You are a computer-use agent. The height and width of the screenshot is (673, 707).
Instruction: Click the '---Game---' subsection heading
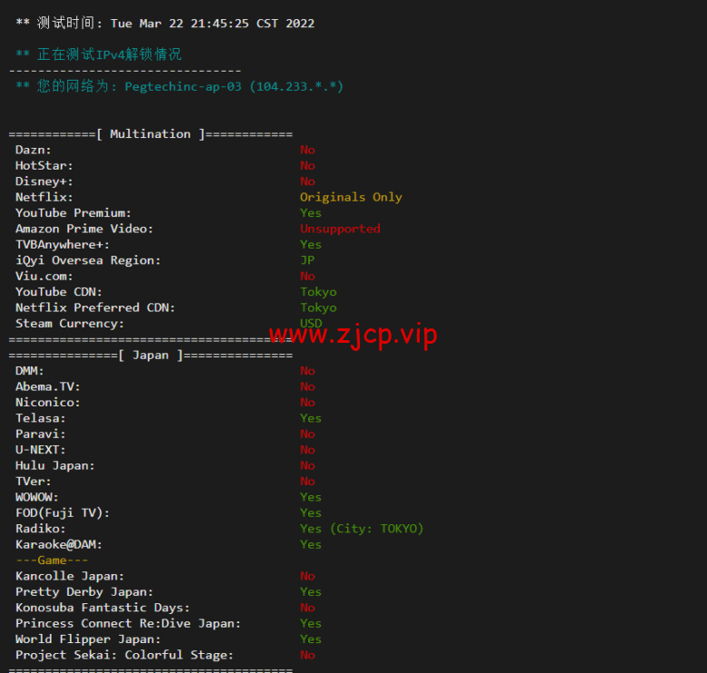click(x=52, y=561)
